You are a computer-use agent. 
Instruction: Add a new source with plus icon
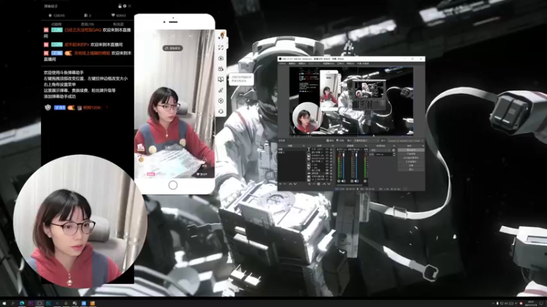(310, 184)
